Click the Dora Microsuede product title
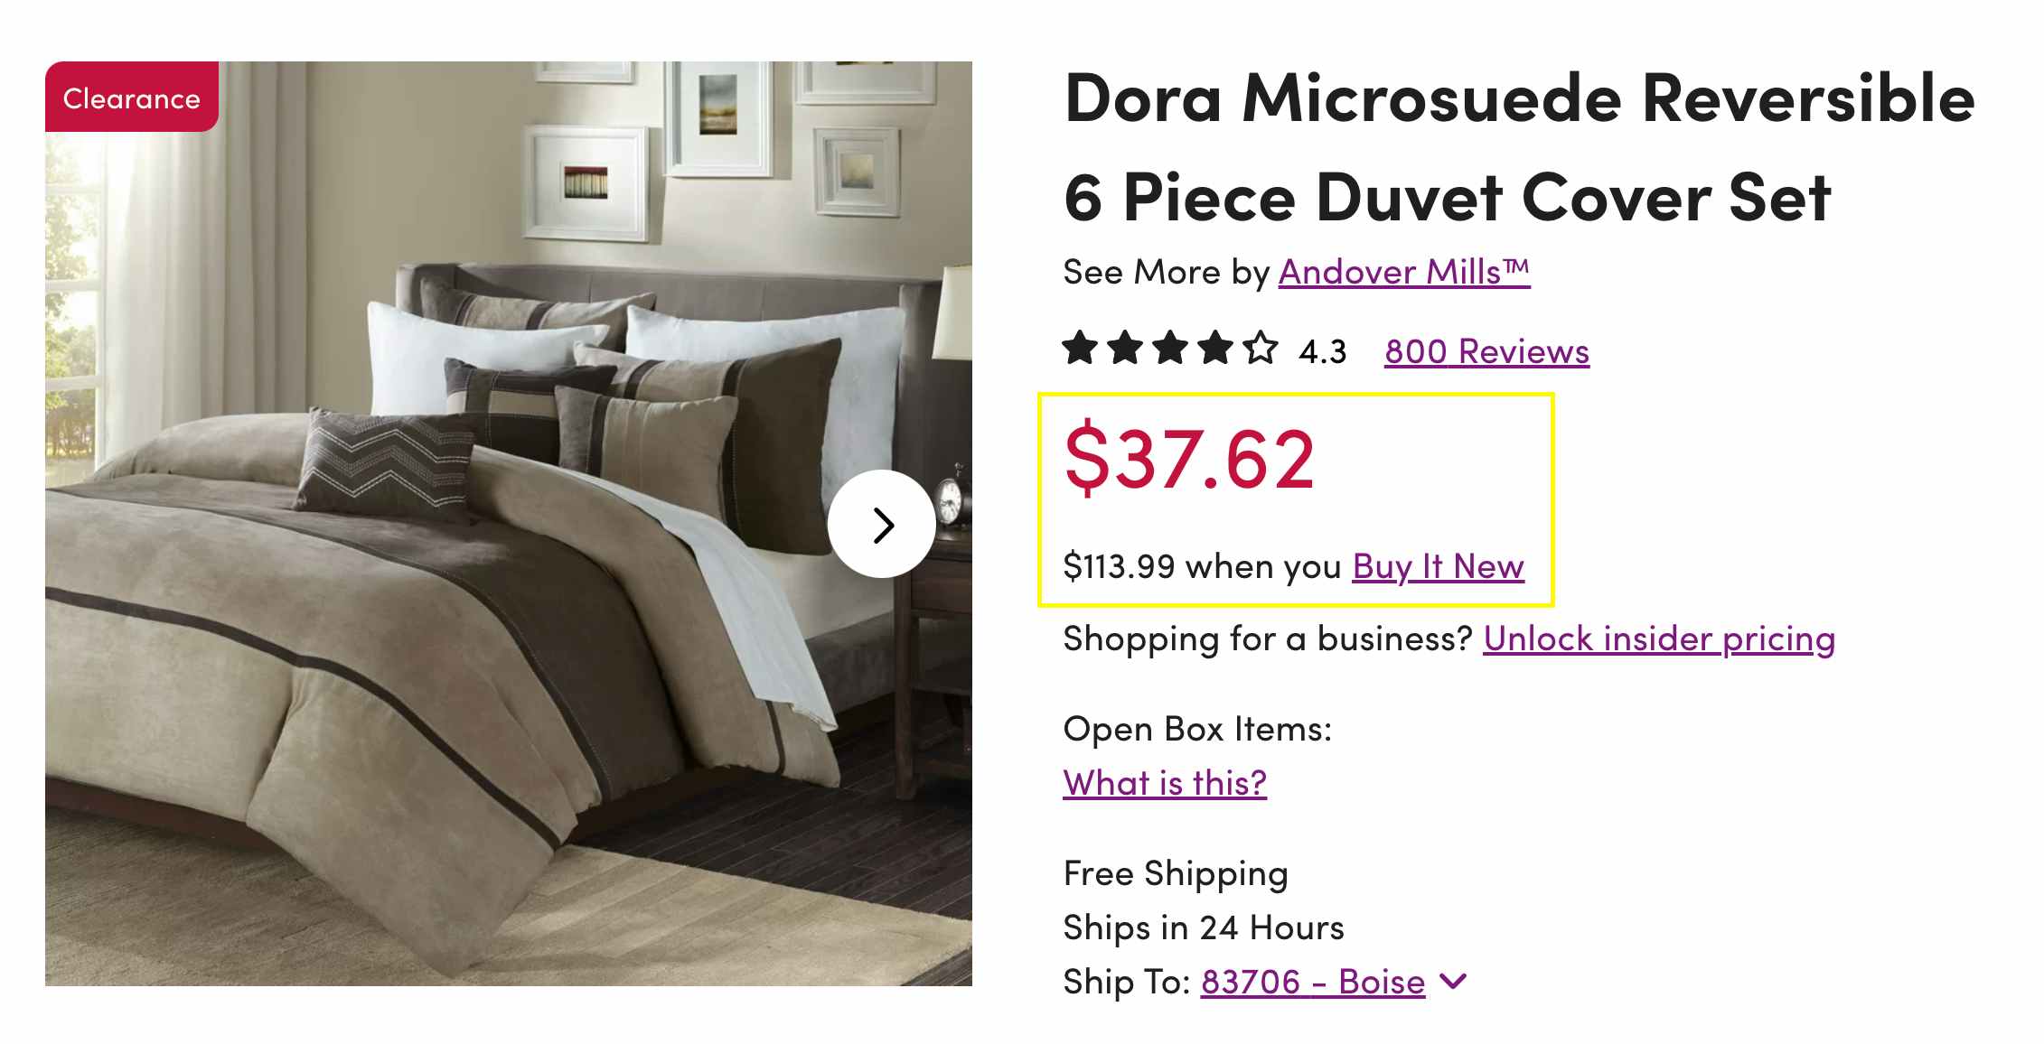 click(x=1518, y=146)
